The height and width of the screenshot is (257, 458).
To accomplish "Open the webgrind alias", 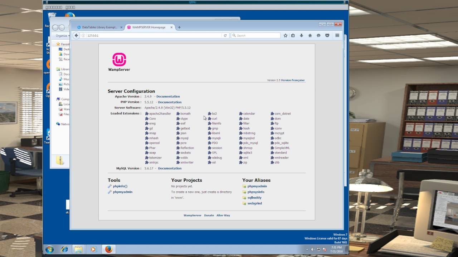I will [x=255, y=203].
